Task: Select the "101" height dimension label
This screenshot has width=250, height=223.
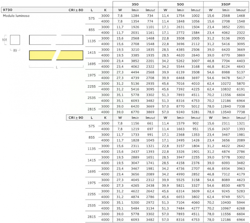Action: tap(4, 40)
